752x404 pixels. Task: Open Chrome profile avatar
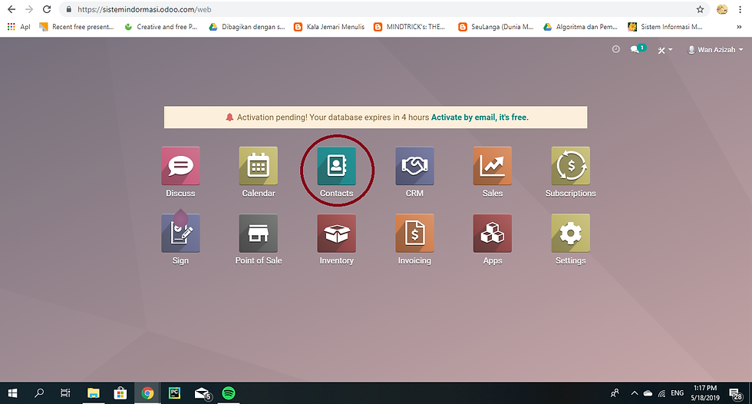[x=722, y=9]
